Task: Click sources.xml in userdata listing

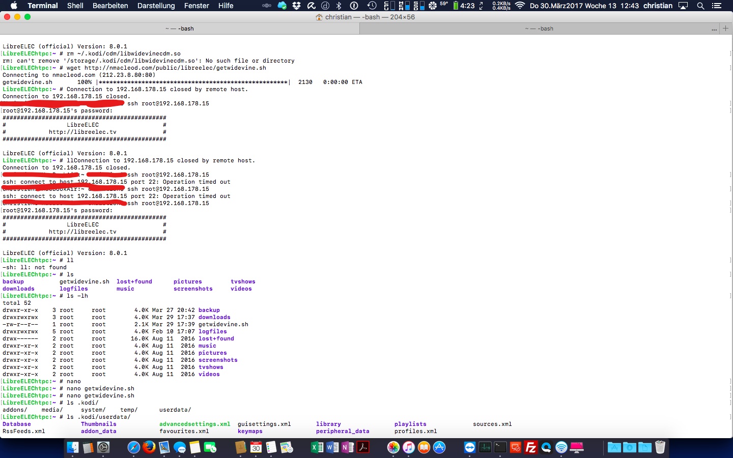Action: tap(492, 424)
